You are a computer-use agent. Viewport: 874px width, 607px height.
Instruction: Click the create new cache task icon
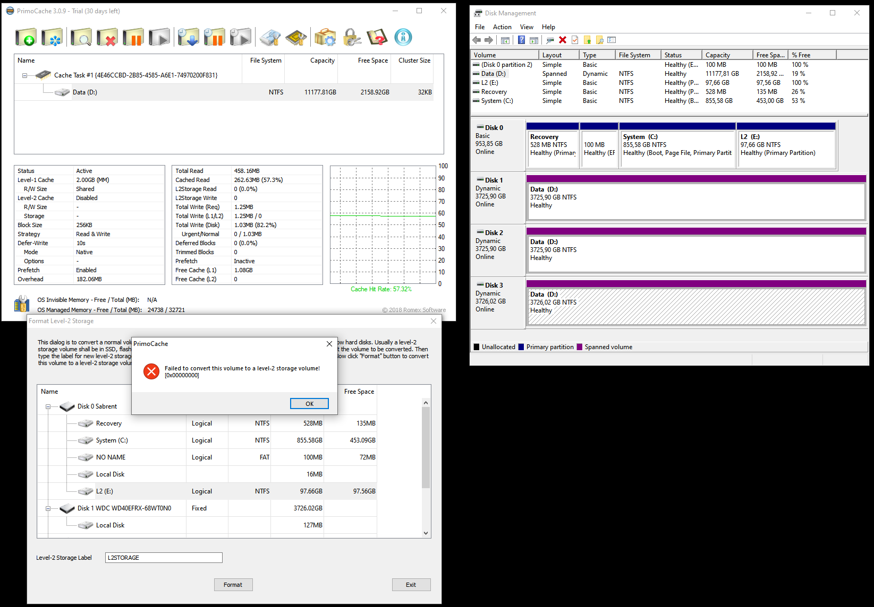click(26, 37)
